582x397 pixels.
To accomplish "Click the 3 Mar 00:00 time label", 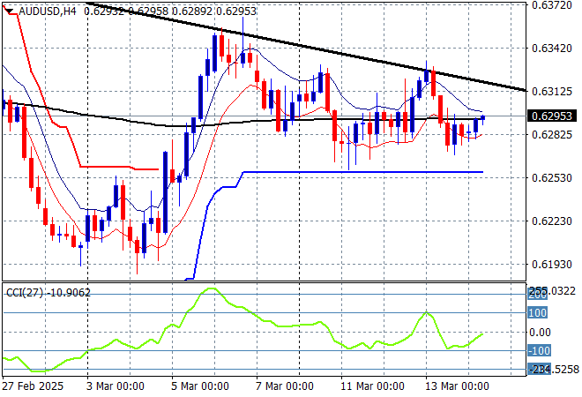I will (115, 386).
